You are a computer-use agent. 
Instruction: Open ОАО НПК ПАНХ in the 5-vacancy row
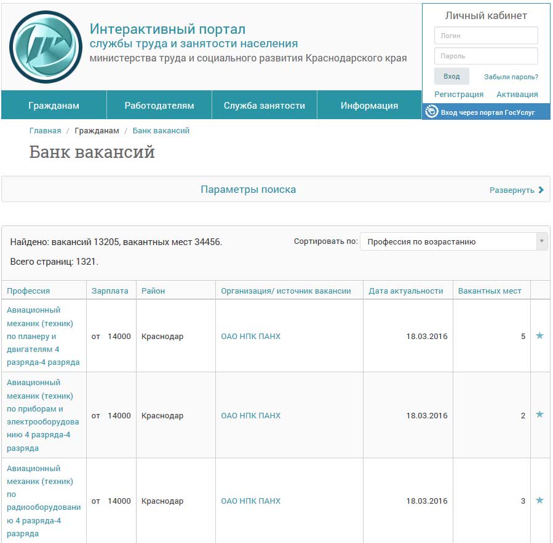click(251, 336)
